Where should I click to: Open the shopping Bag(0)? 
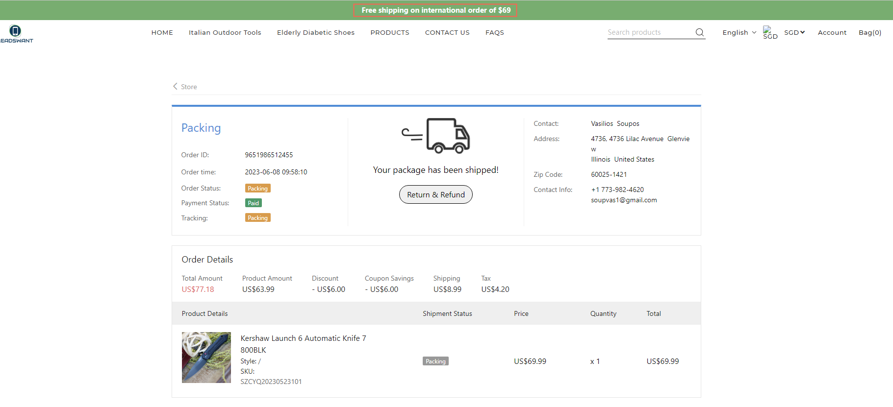[x=869, y=32]
